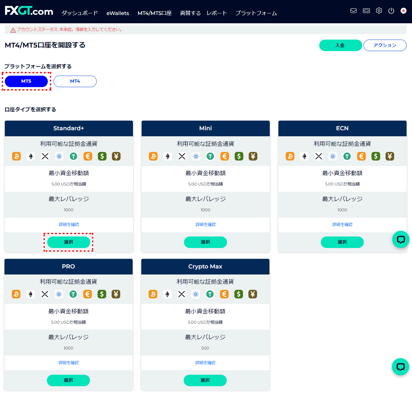Choose 選択 for Mini account
Image resolution: width=412 pixels, height=398 pixels.
(x=205, y=242)
